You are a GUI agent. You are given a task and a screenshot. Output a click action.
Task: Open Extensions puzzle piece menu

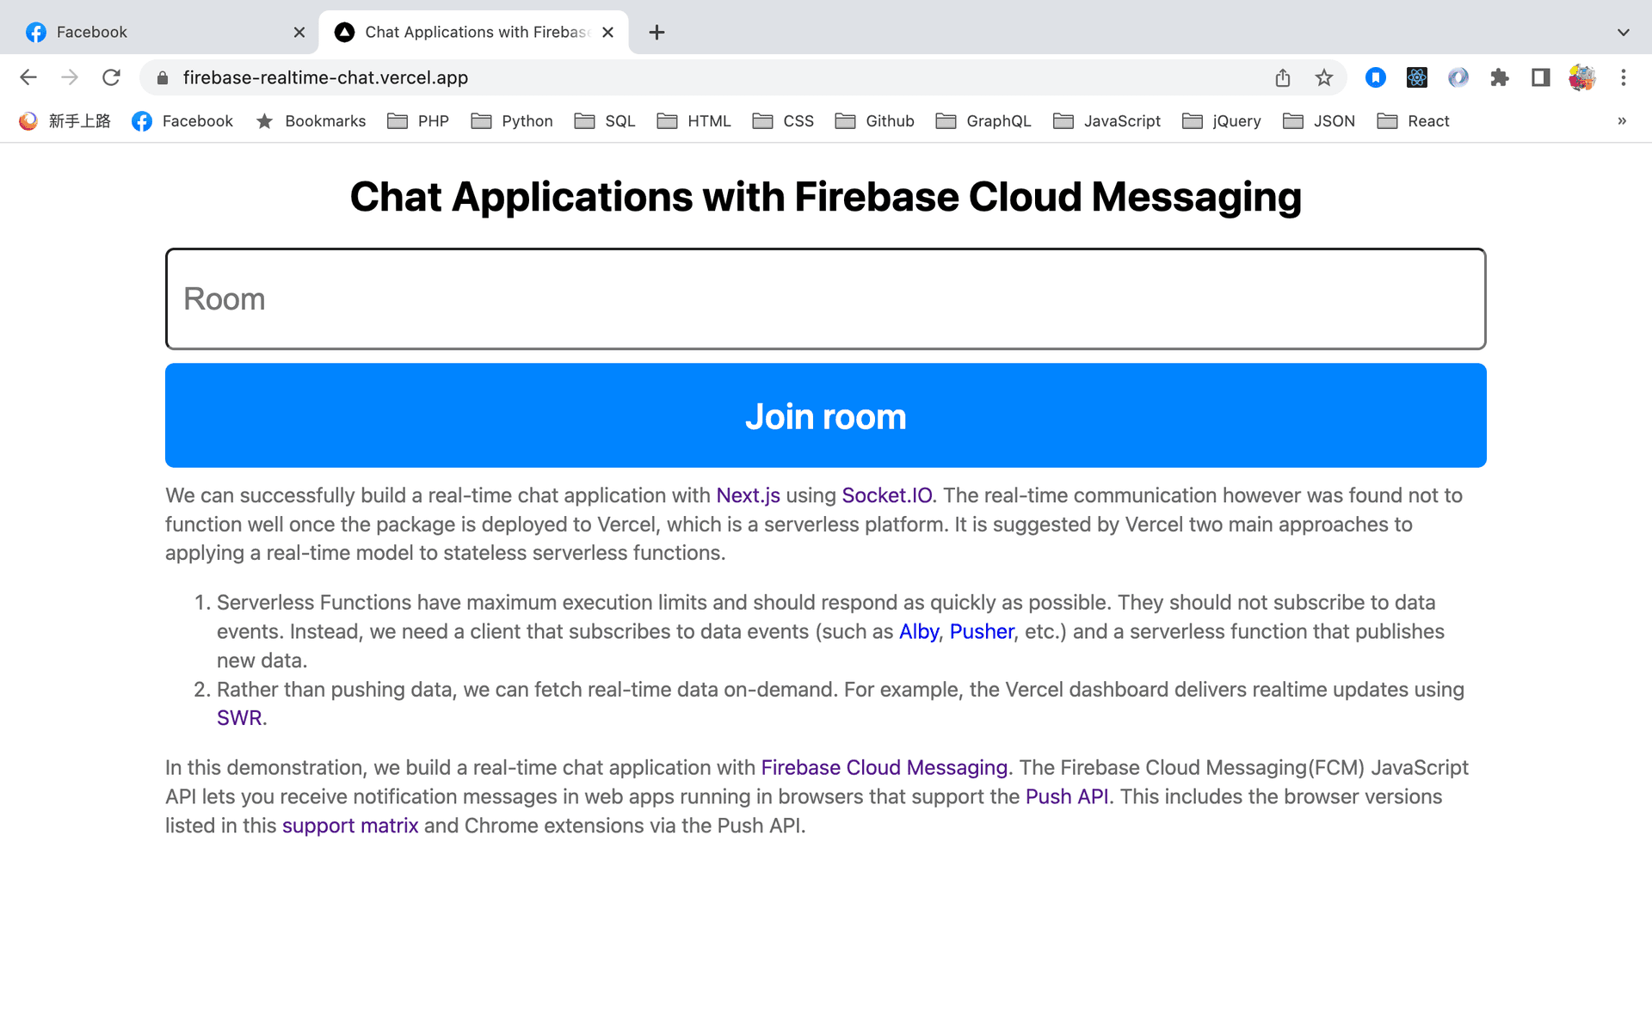[x=1500, y=78]
